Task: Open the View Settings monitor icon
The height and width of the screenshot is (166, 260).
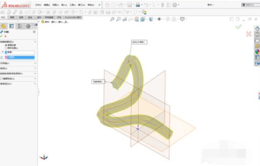Action: [x=182, y=19]
